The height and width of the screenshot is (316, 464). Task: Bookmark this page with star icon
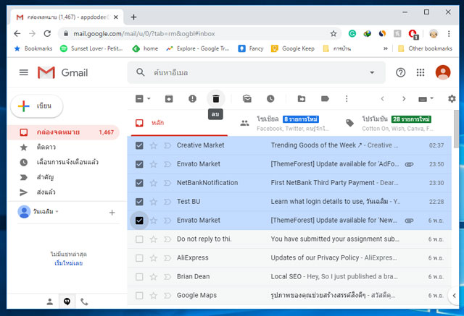(x=333, y=34)
